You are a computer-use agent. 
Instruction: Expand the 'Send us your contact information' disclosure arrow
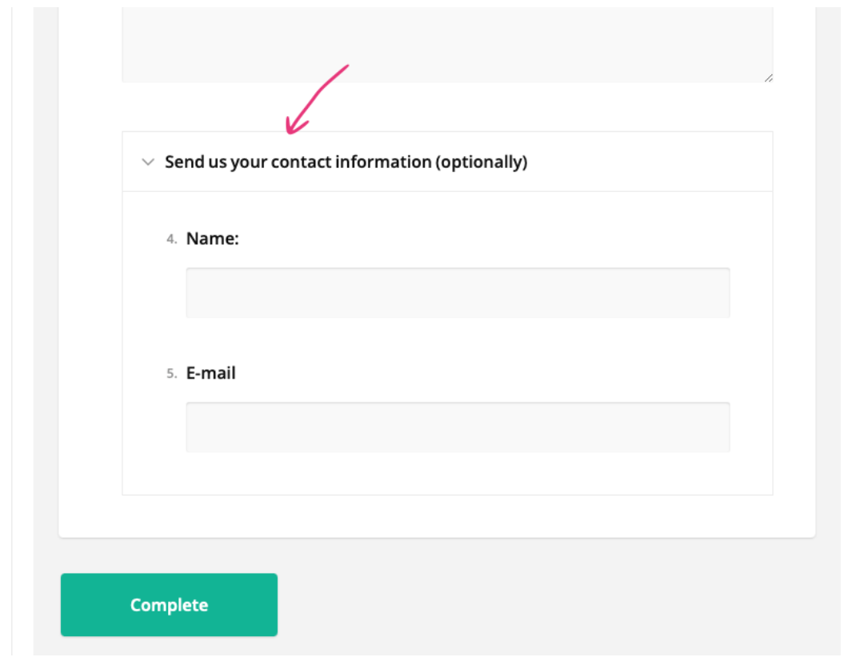pyautogui.click(x=147, y=162)
